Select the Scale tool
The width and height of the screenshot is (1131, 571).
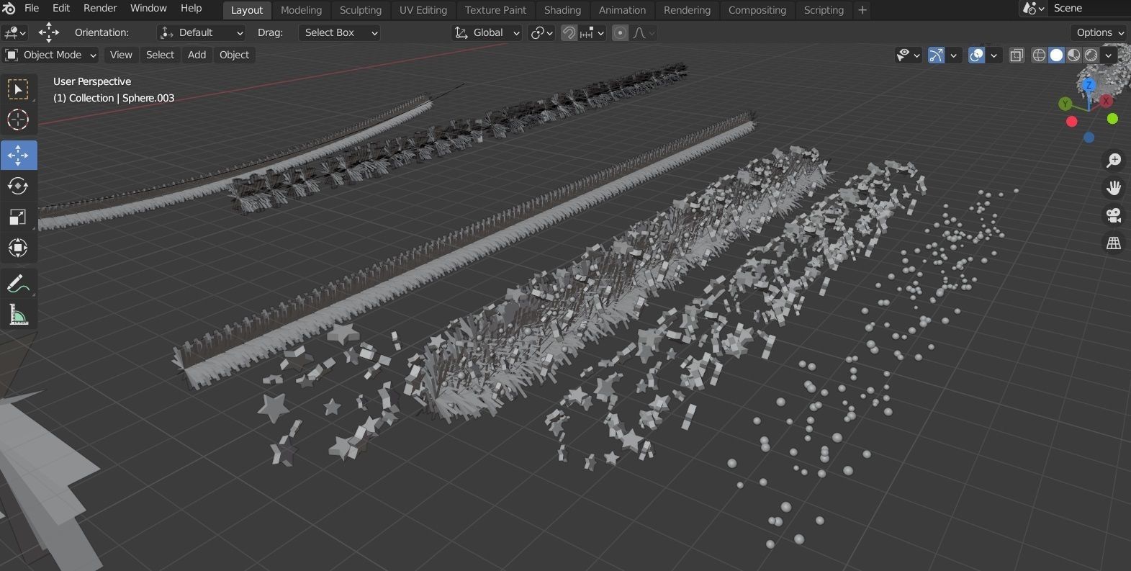pyautogui.click(x=18, y=217)
